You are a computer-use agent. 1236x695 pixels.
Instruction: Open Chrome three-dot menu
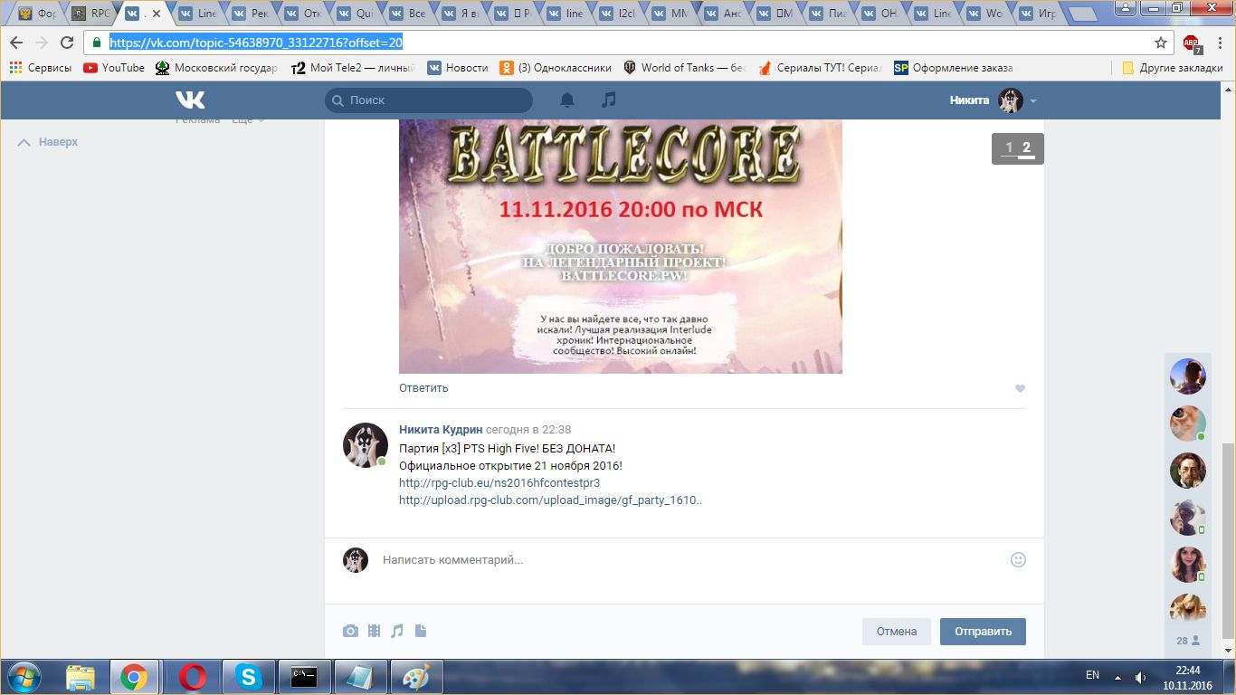point(1220,43)
